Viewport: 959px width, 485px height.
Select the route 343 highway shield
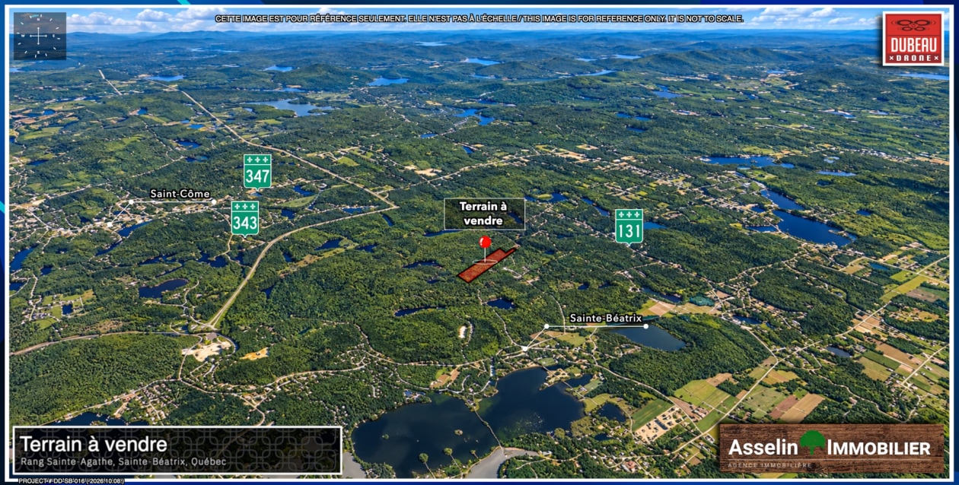(245, 218)
